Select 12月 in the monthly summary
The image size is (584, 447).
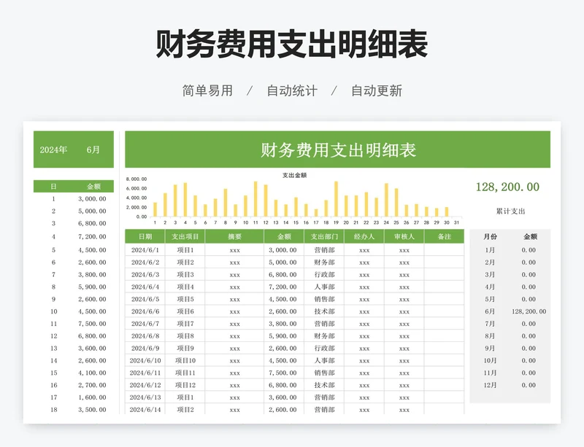pyautogui.click(x=490, y=385)
